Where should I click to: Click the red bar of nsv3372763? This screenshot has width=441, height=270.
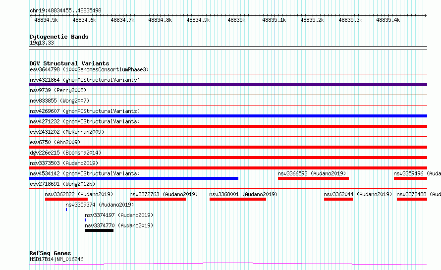(x=158, y=199)
